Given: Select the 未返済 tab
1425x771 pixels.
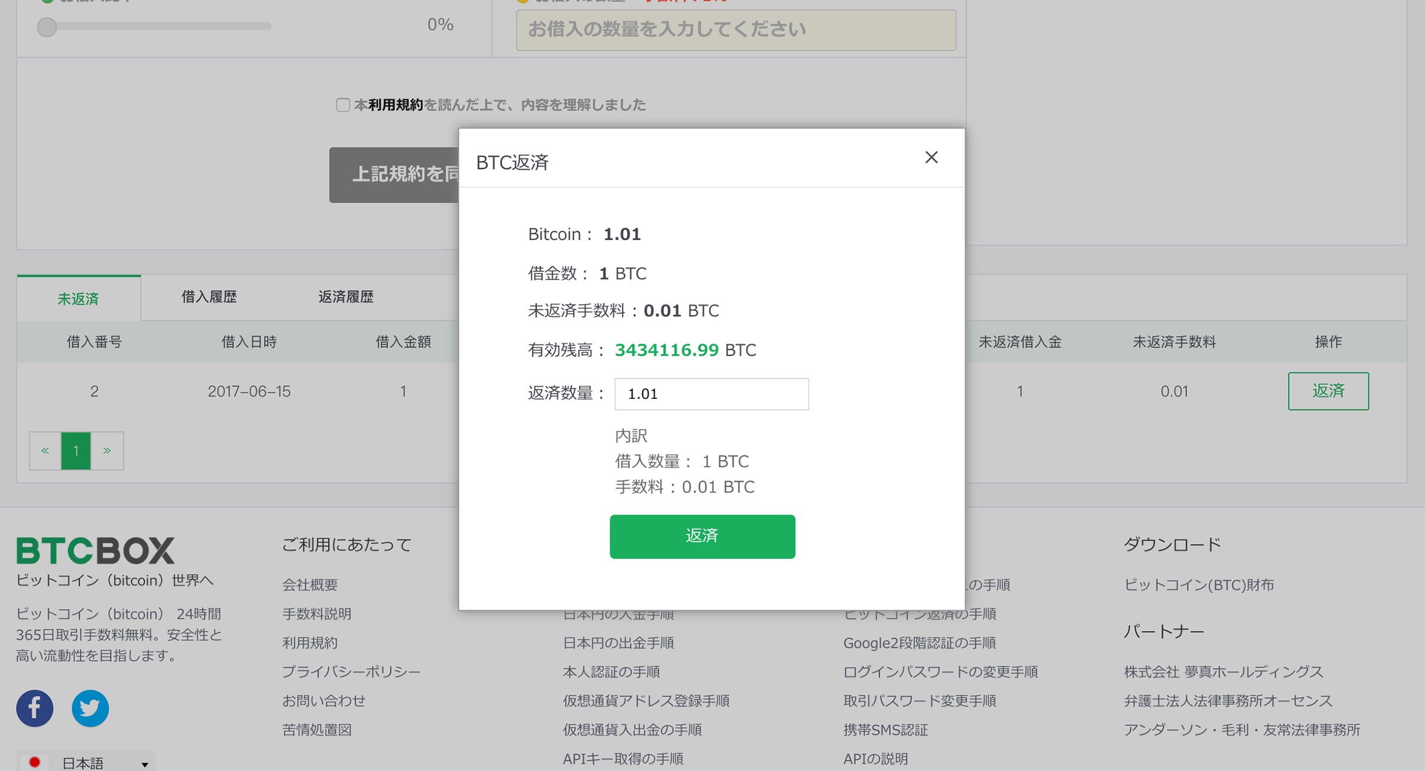Looking at the screenshot, I should coord(79,298).
